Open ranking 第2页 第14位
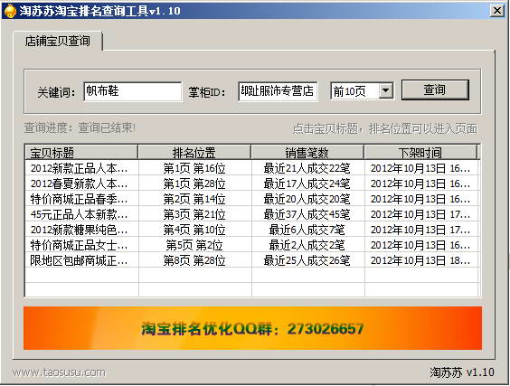This screenshot has width=510, height=386. pos(194,199)
